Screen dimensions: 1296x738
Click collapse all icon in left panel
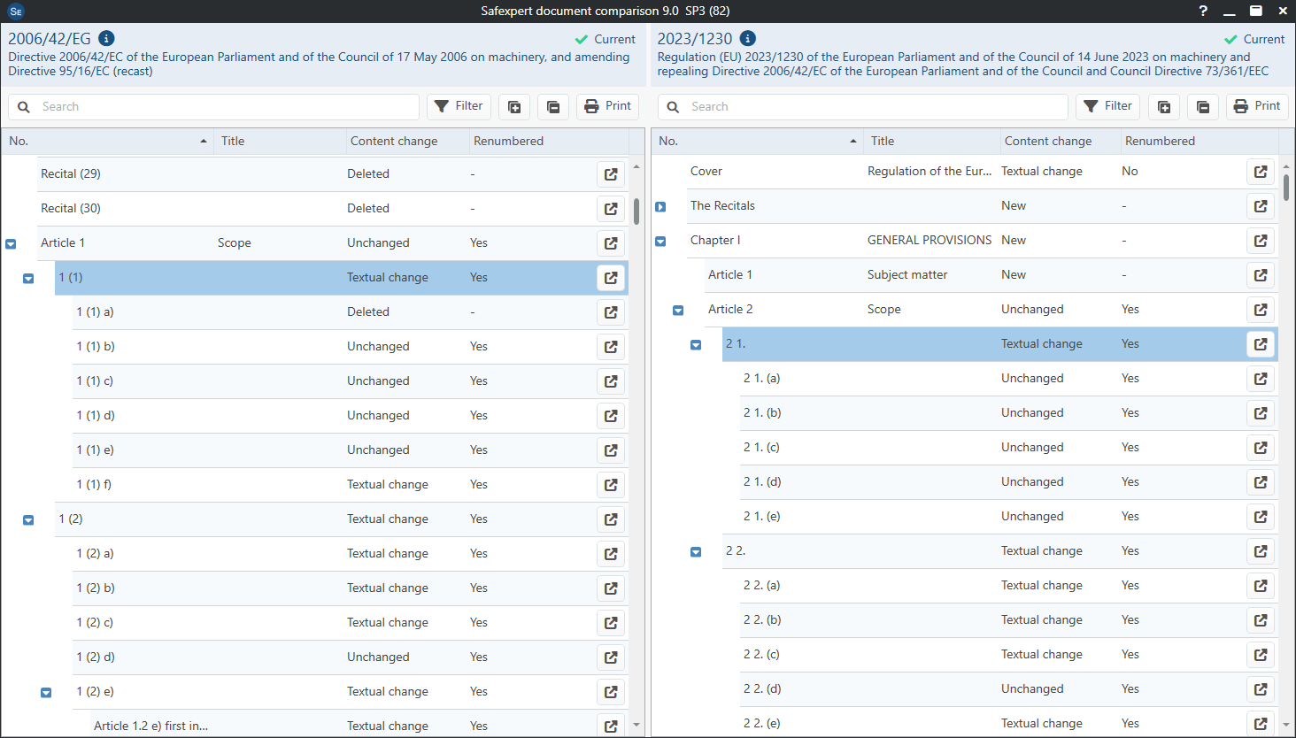[x=553, y=107]
